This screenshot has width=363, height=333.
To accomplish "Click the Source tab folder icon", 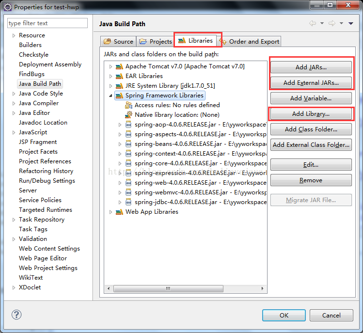I will tap(108, 42).
